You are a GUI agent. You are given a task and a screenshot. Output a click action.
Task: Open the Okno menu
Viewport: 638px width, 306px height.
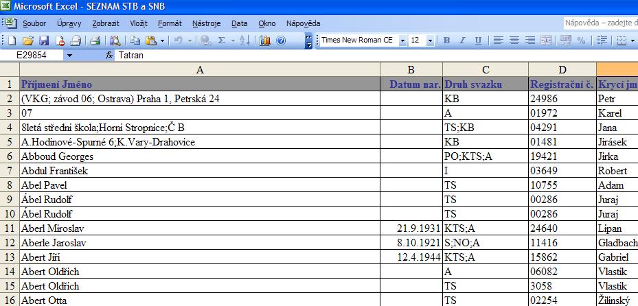click(267, 23)
